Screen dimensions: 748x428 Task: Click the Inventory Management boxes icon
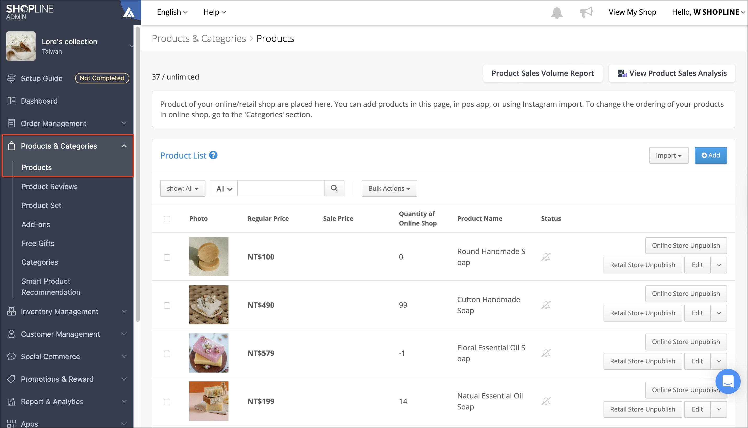click(x=11, y=311)
